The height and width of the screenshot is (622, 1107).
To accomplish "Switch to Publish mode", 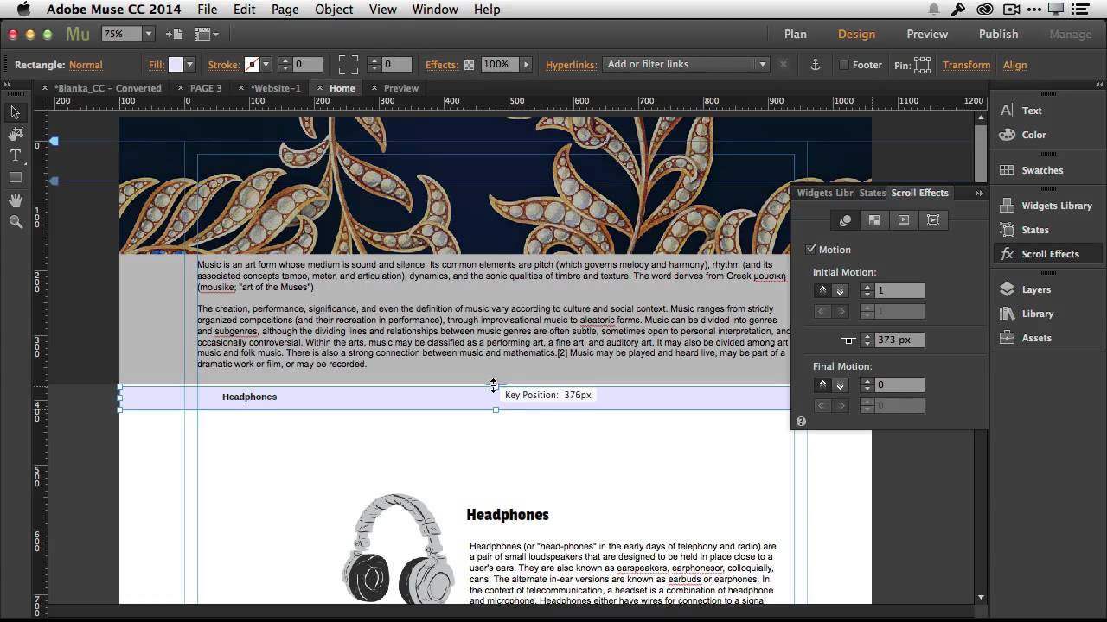I will (x=998, y=34).
